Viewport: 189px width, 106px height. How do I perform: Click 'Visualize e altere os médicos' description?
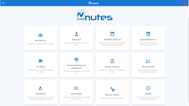click(76, 44)
